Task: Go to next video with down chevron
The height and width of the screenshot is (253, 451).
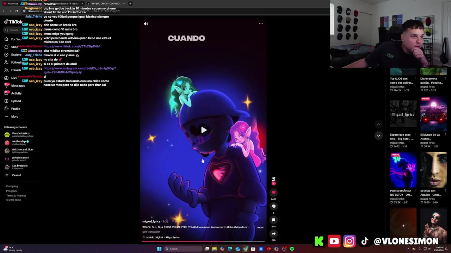Action: point(378,135)
